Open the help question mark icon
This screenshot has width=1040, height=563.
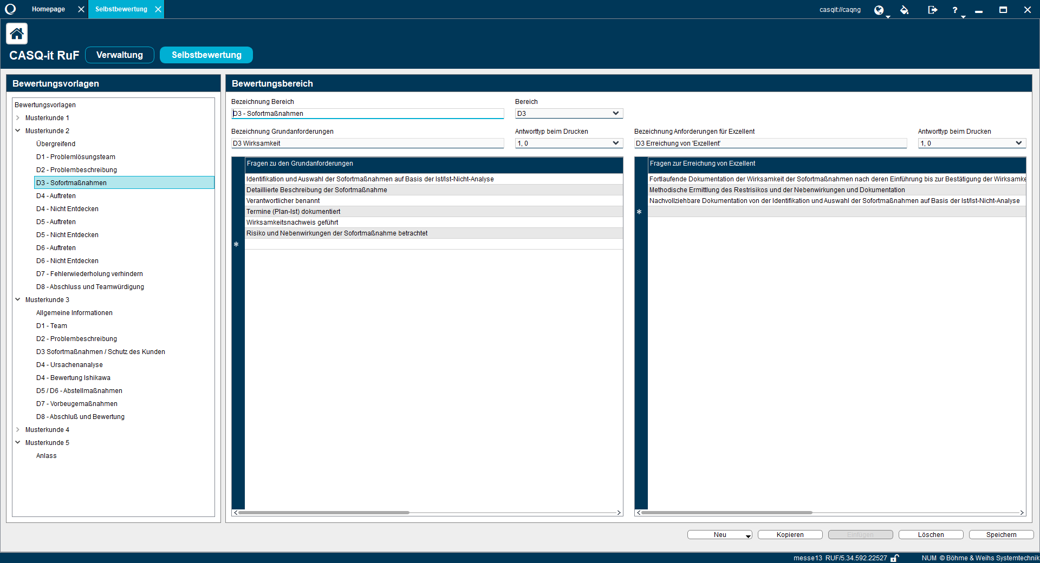(x=955, y=9)
